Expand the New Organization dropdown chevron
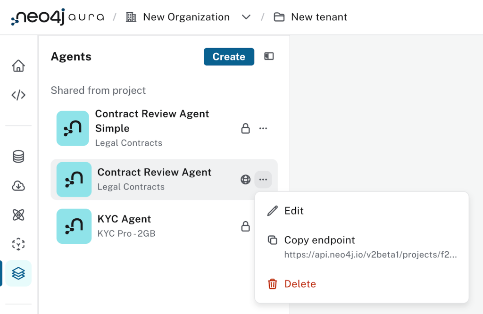Screen dimensions: 483x314 coord(246,17)
